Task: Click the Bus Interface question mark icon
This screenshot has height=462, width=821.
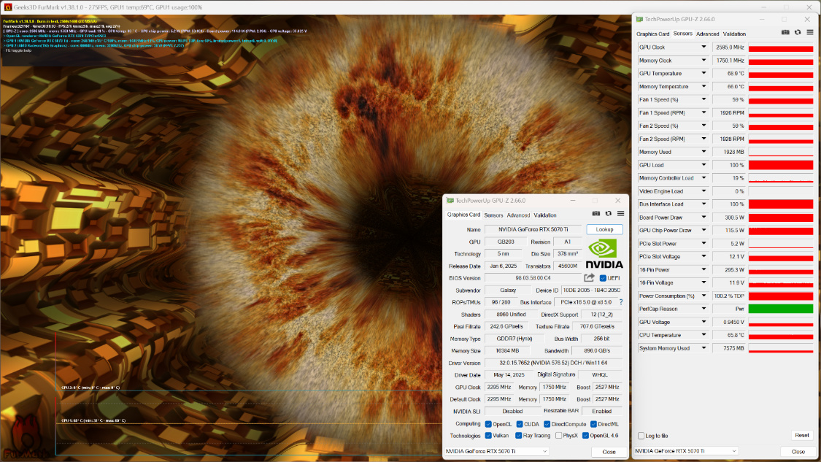Action: pyautogui.click(x=621, y=302)
